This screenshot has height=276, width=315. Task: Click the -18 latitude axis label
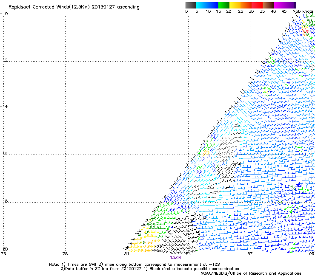pos(4,201)
